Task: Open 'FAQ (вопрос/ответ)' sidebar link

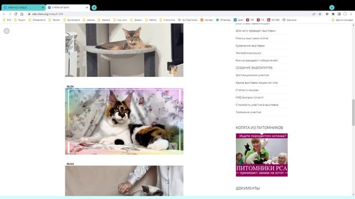Action: (249, 97)
